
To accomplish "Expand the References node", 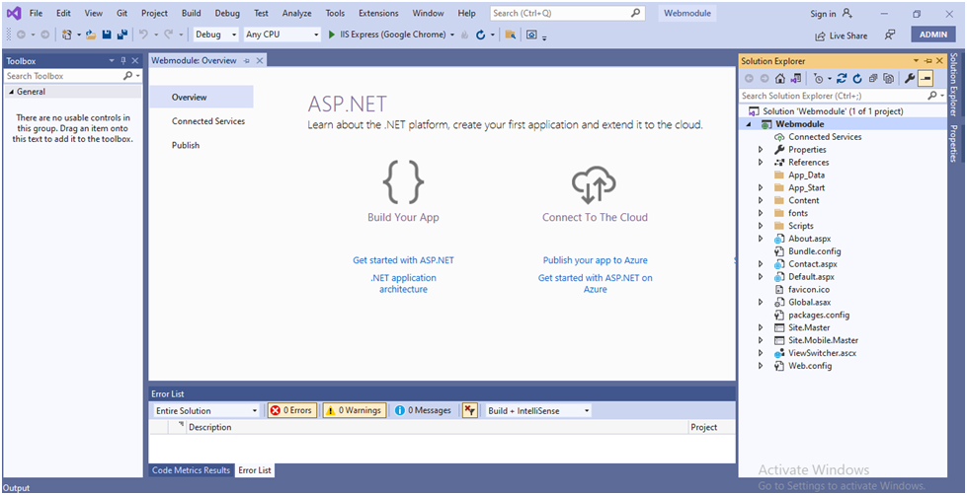I will click(761, 163).
